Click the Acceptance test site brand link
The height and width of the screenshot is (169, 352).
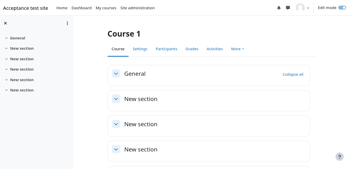tap(26, 8)
